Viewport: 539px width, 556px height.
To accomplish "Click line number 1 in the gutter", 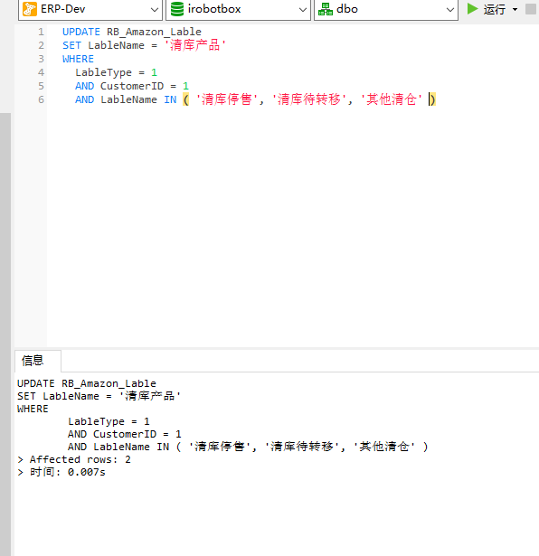I will [x=41, y=32].
